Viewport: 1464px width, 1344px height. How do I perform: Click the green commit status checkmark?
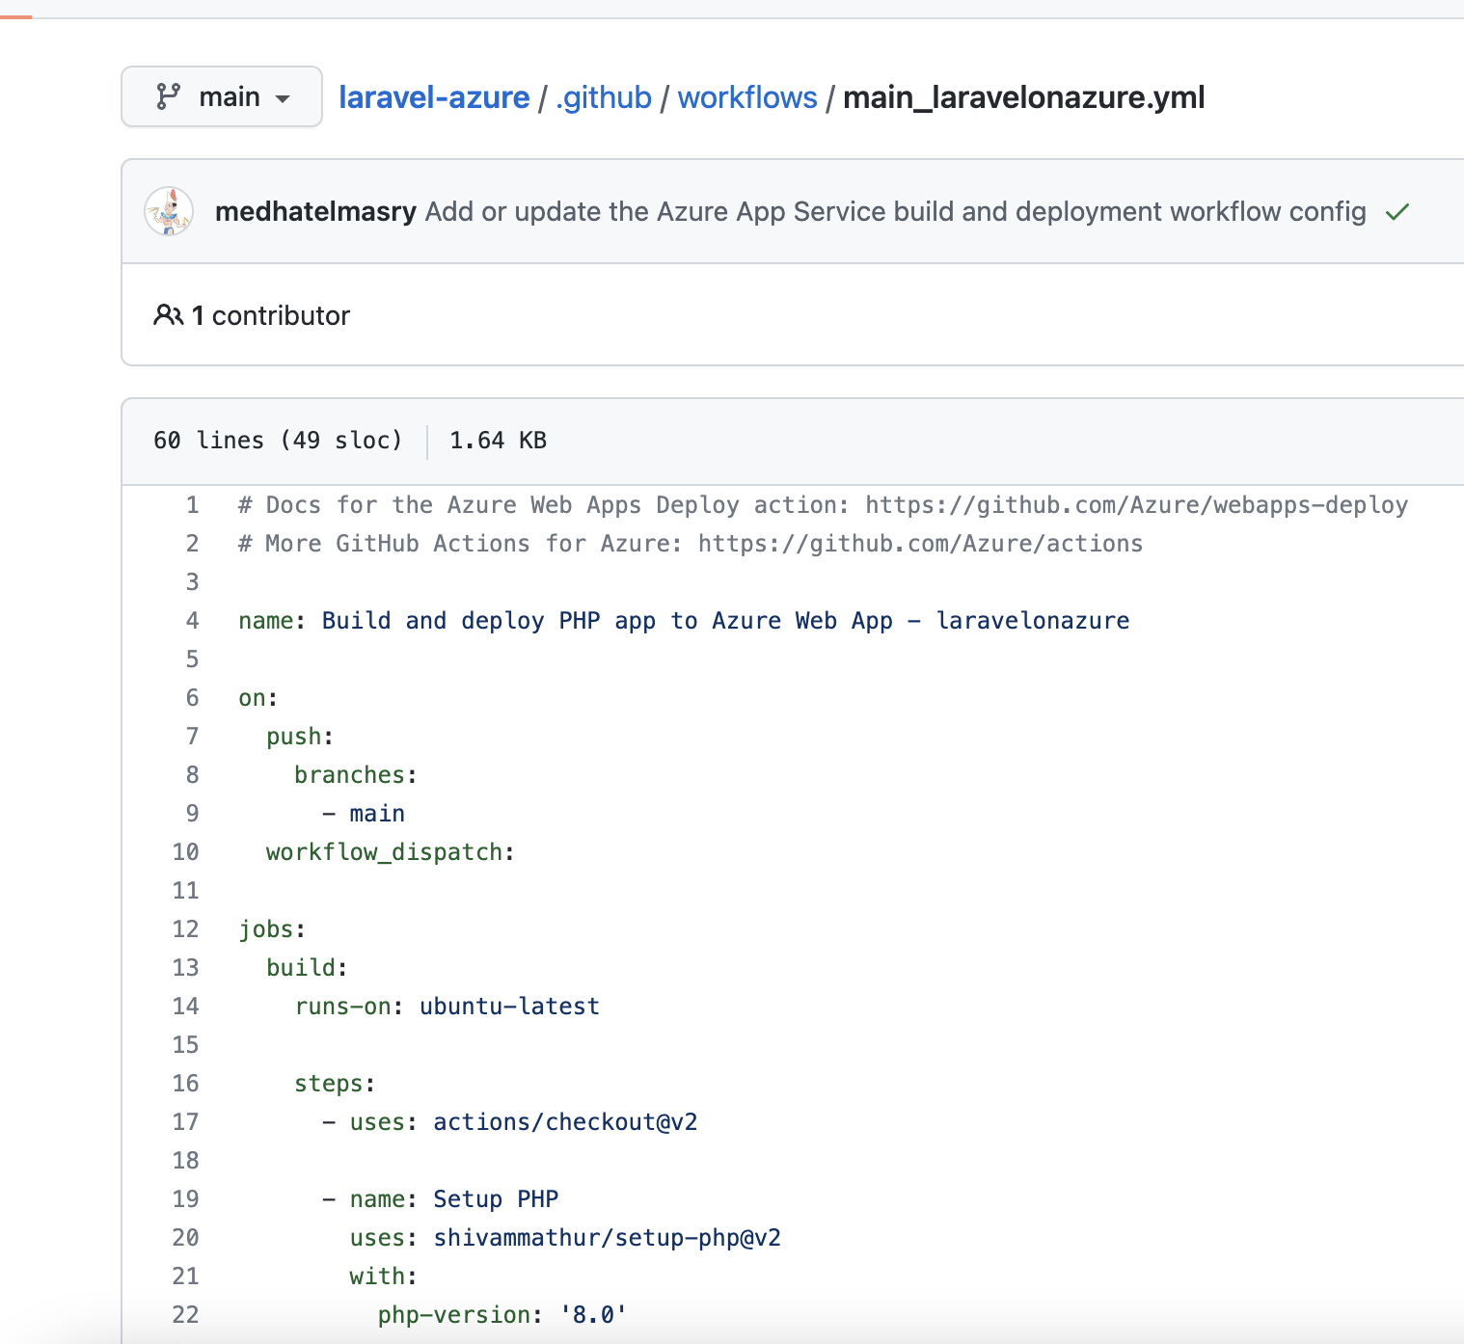[x=1397, y=211]
